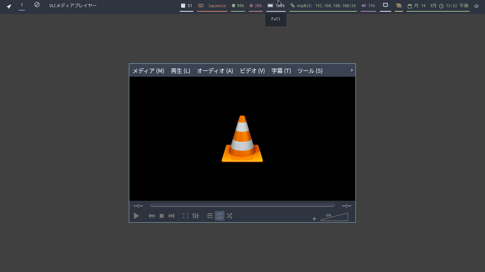Open extended settings equalizer panel
This screenshot has height=272, width=485.
(196, 216)
